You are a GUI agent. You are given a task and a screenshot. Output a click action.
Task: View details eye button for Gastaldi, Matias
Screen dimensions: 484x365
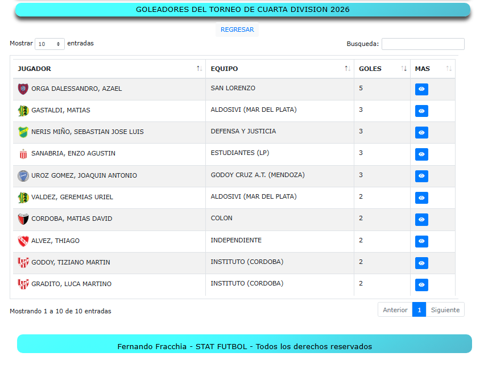[x=421, y=111]
